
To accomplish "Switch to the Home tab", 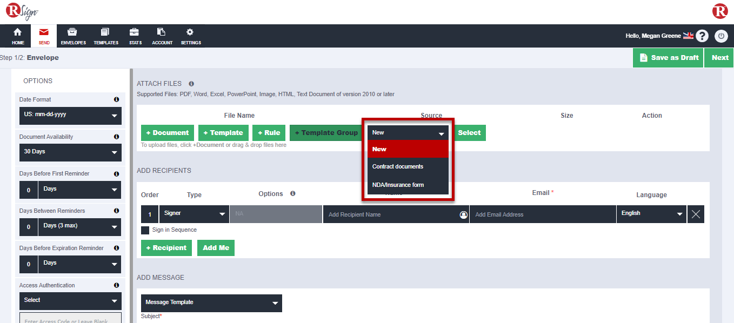I will [x=17, y=36].
